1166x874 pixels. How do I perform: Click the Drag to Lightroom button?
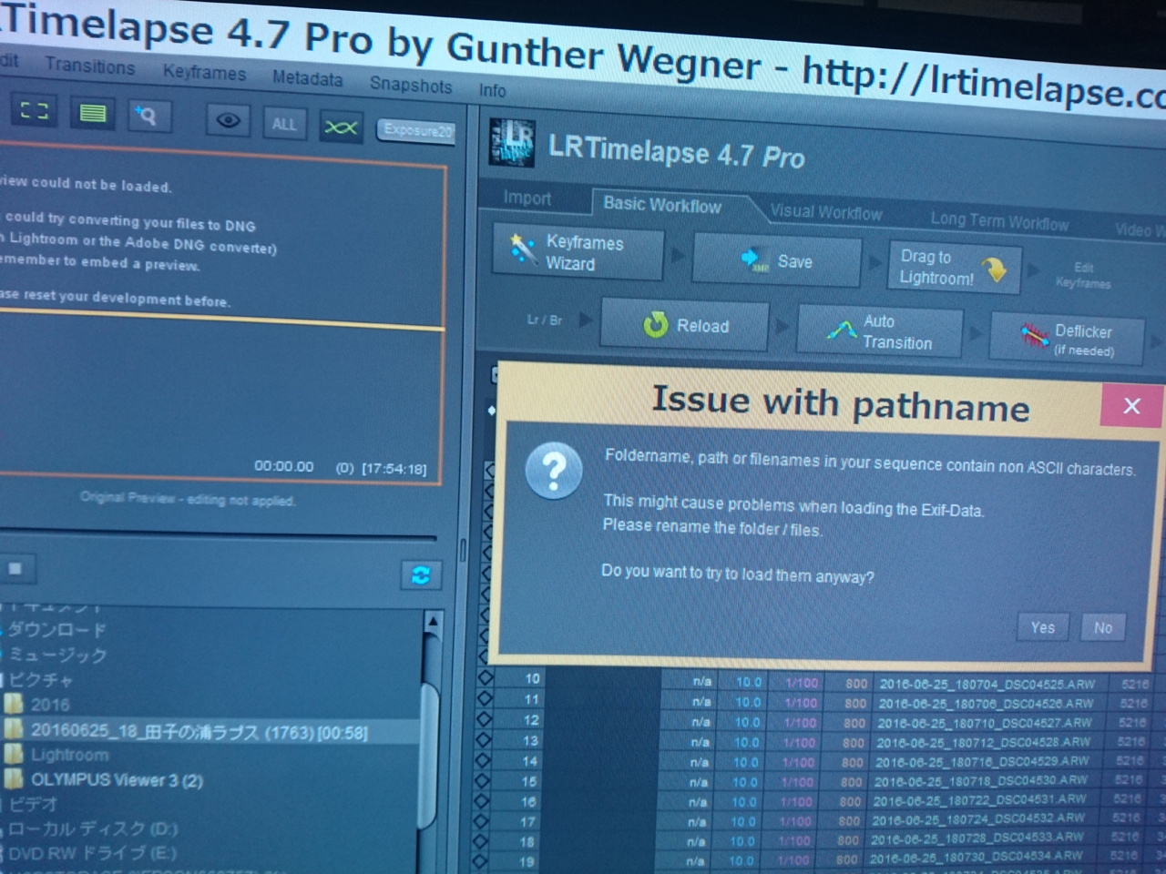955,268
